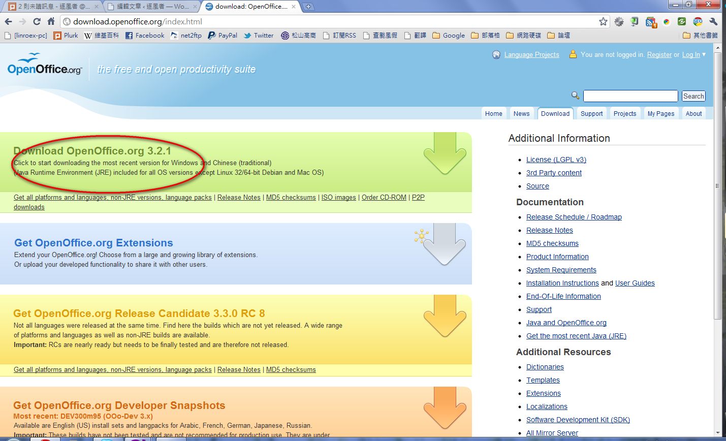This screenshot has width=726, height=441.
Task: Open the Projects site tab
Action: point(625,114)
